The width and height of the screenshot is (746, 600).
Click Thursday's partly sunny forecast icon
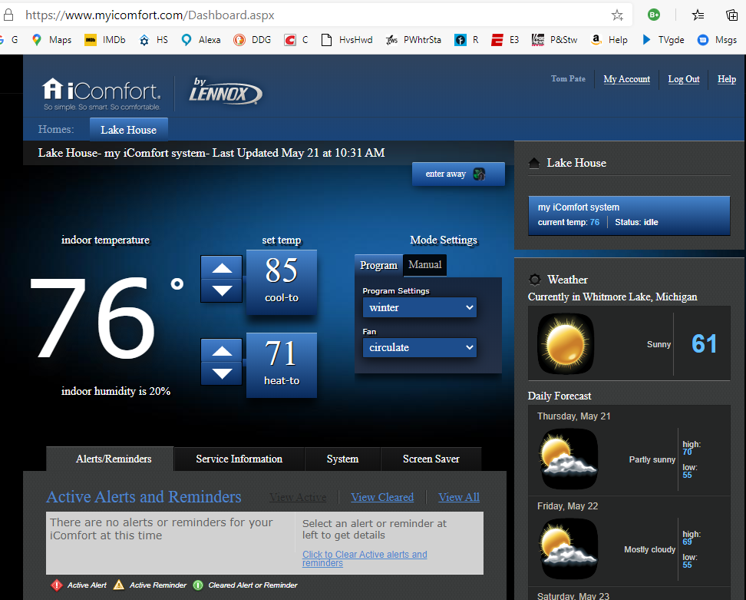point(569,459)
